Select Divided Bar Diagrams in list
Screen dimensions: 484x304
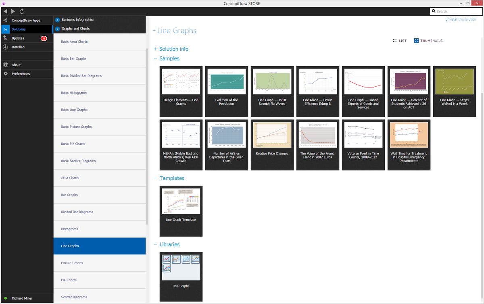point(100,212)
